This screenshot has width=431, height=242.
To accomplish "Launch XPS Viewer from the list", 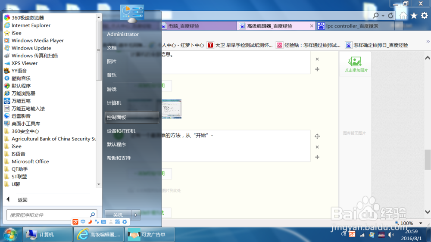I will [21, 63].
